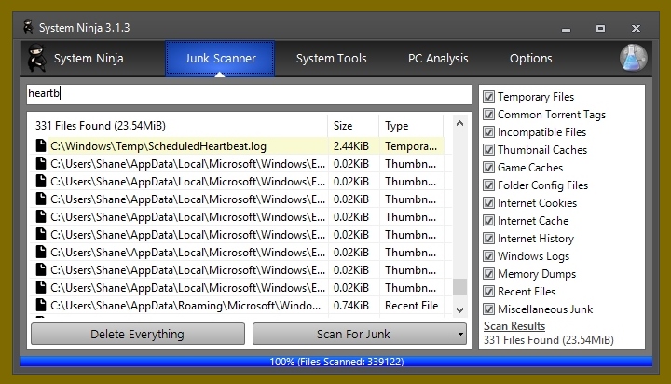Click the Tempora... type cell
This screenshot has height=384, width=671.
tap(411, 146)
